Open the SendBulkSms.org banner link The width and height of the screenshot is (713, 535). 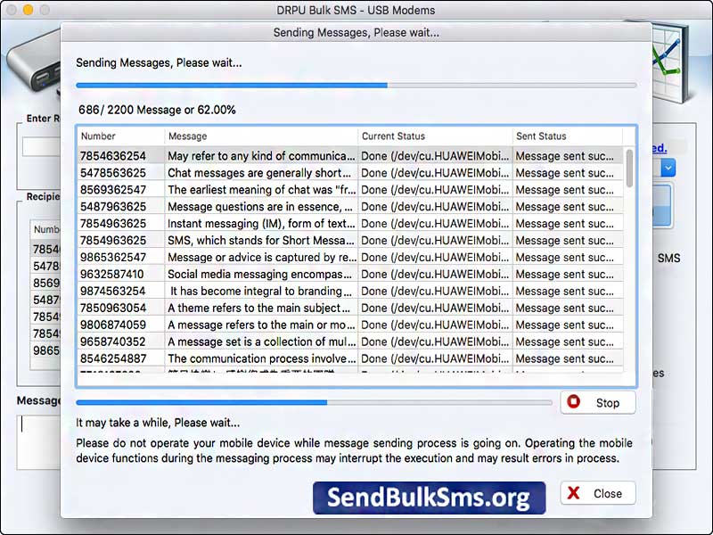(x=429, y=498)
